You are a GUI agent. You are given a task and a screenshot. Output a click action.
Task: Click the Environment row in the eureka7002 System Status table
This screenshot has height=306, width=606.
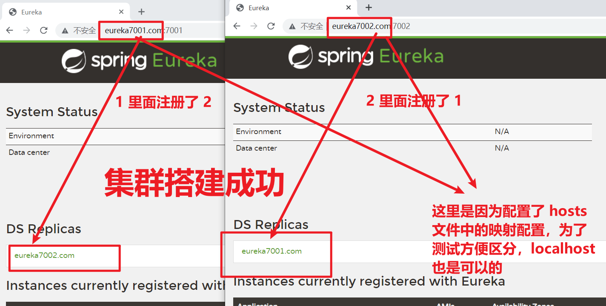[x=412, y=132]
